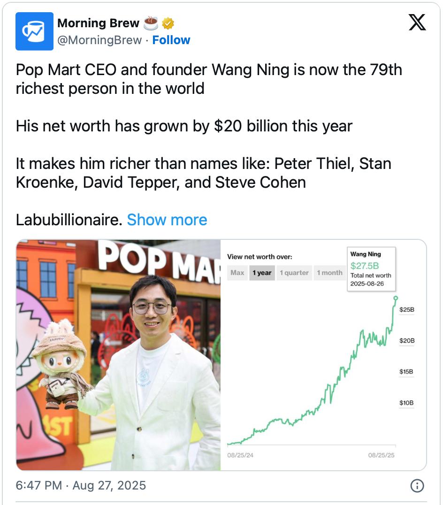Screen dimensions: 443x505
Task: Click the chart's peak data point marker
Action: point(396,298)
